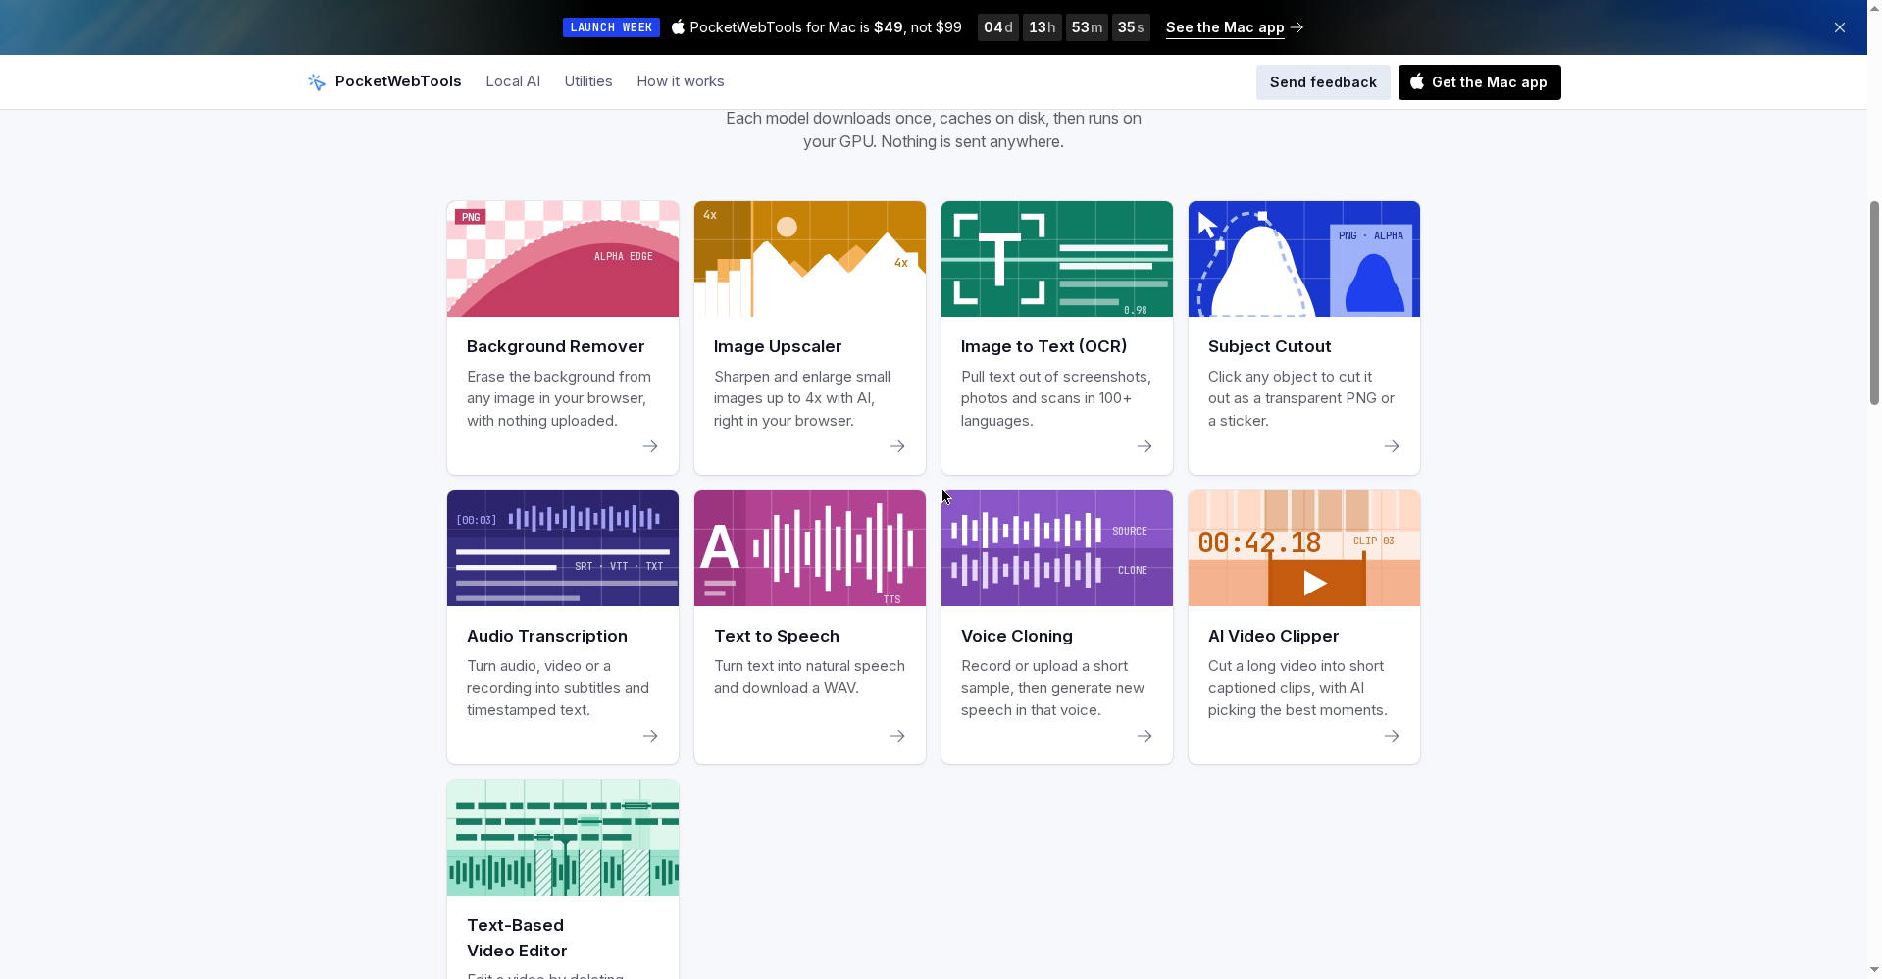
Task: Click the LAUNCH WEEK badge
Action: (611, 27)
